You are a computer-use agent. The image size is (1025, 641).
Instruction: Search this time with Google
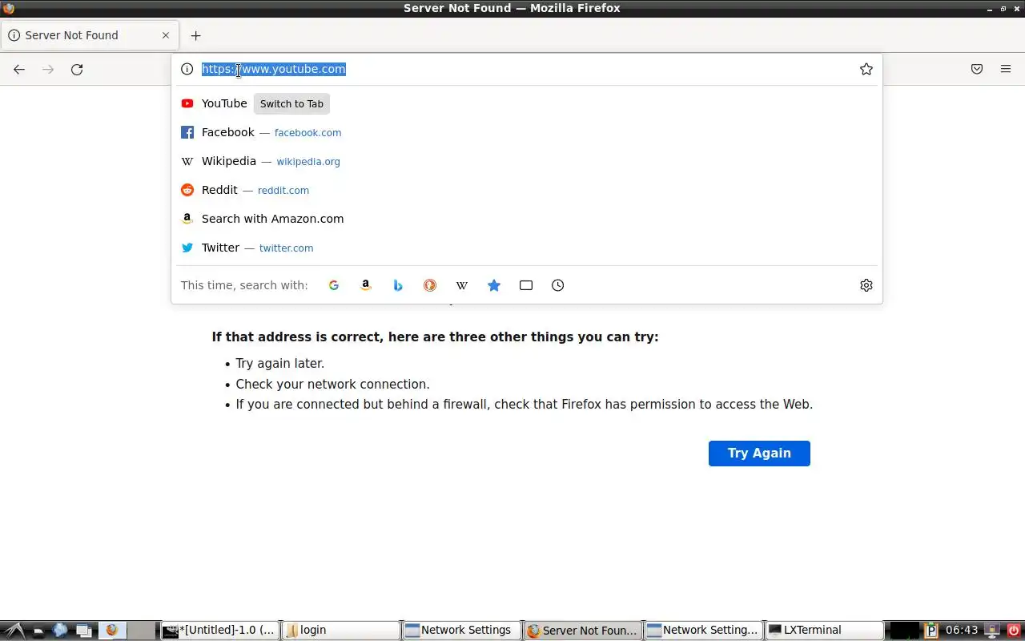(x=334, y=285)
